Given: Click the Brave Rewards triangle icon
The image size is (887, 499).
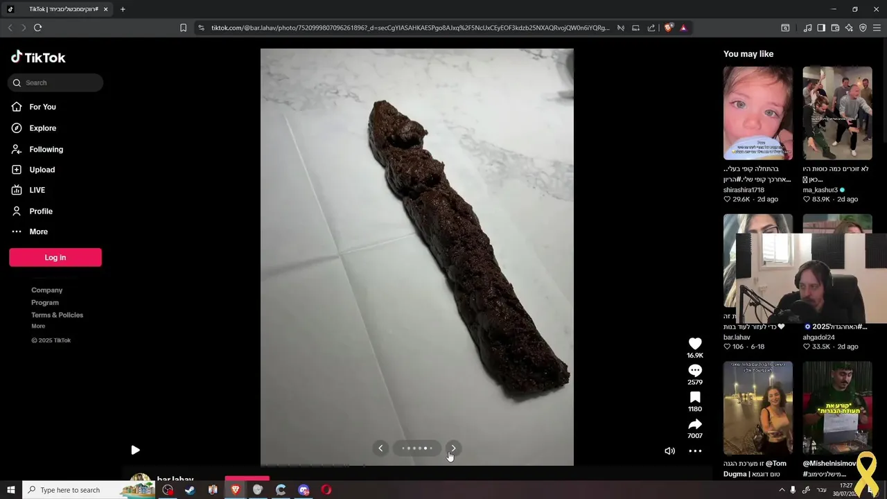Looking at the screenshot, I should [683, 28].
